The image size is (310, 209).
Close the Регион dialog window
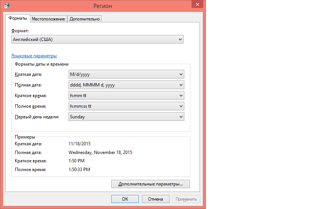pyautogui.click(x=196, y=5)
